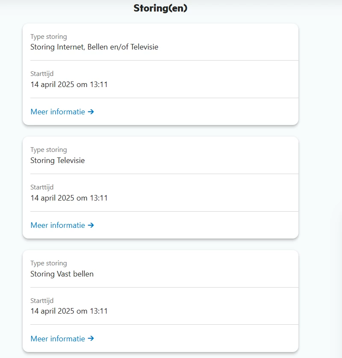Click the start time in the first card
The width and height of the screenshot is (342, 358).
point(69,84)
